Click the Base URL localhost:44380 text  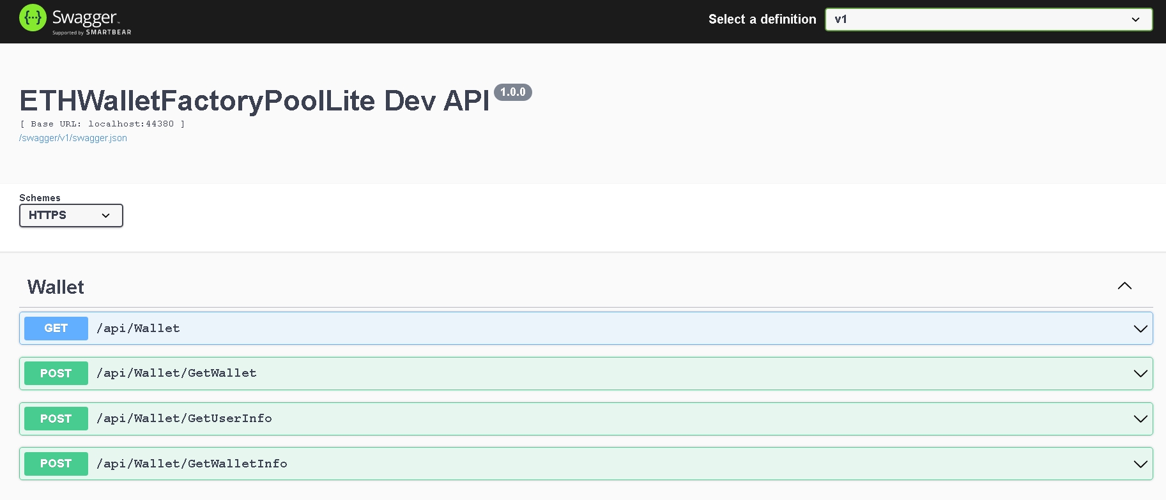[x=102, y=124]
